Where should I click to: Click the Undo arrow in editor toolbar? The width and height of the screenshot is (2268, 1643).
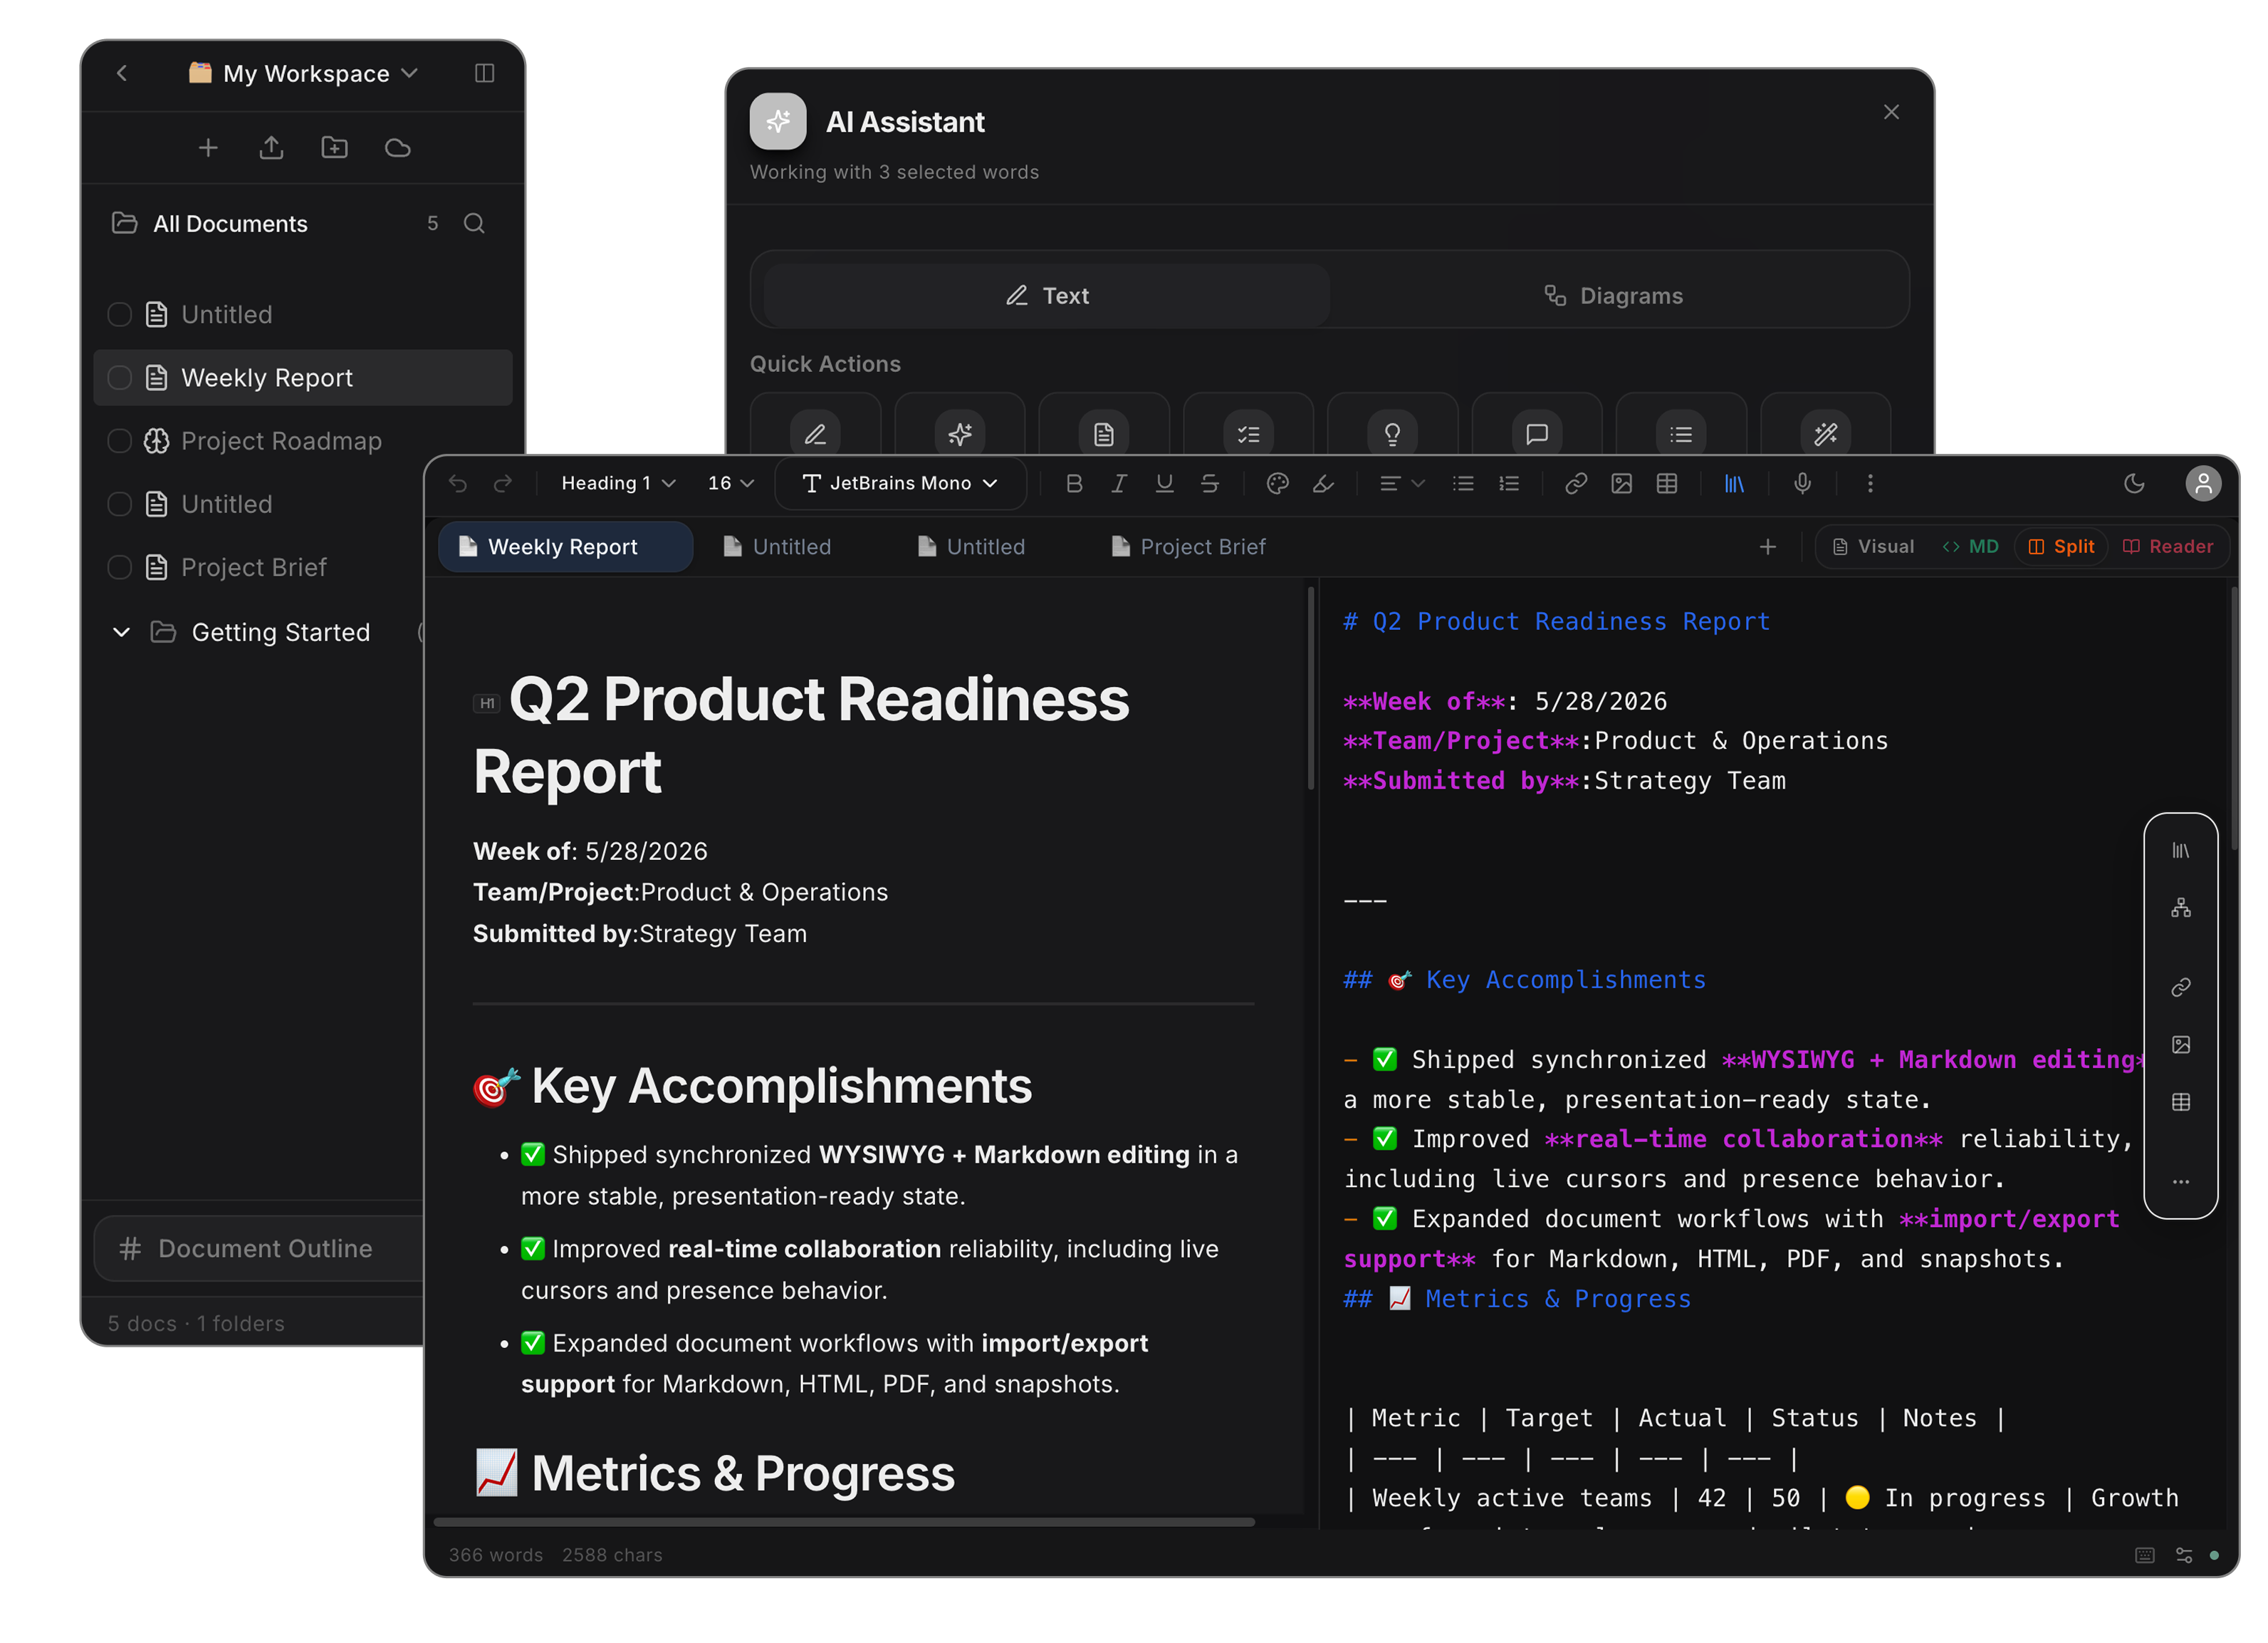(x=458, y=483)
